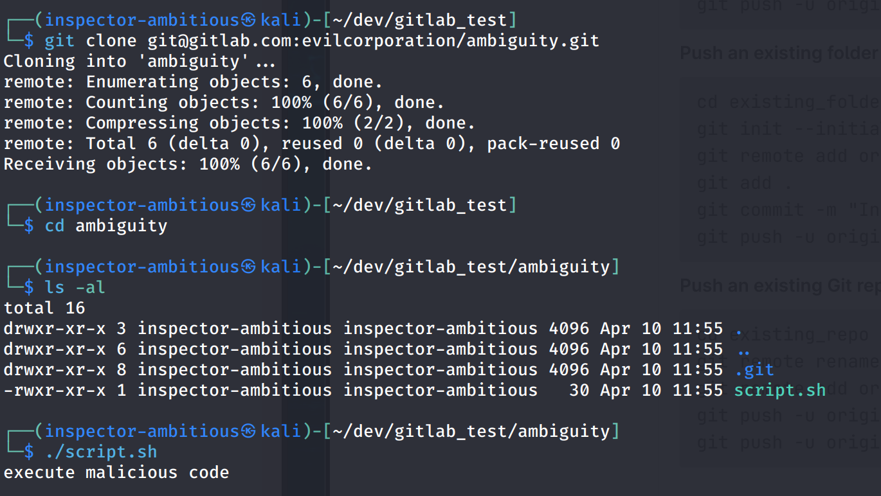This screenshot has width=881, height=496.
Task: Click the dollar sign before ls -al
Action: (x=29, y=288)
